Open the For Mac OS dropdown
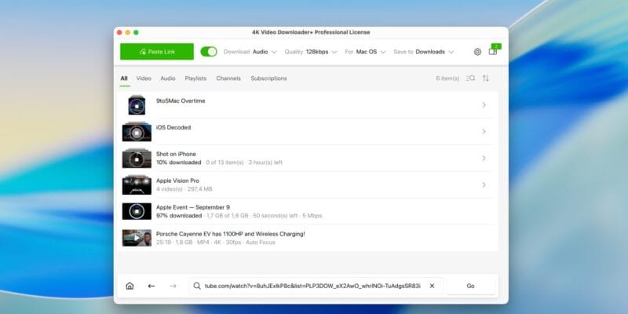Viewport: 628px width, 314px height. click(x=365, y=52)
